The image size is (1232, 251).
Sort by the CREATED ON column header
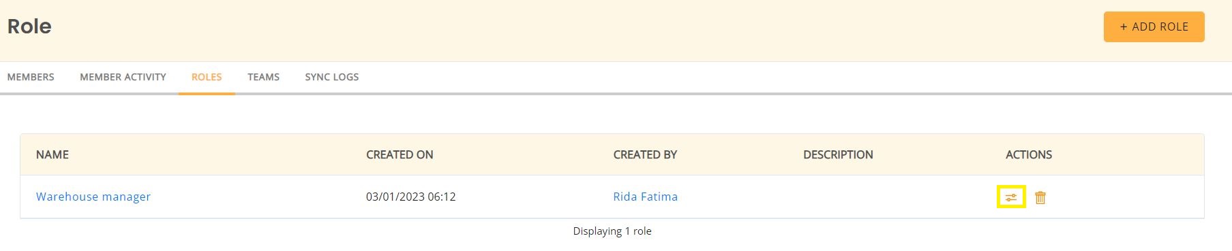point(400,154)
